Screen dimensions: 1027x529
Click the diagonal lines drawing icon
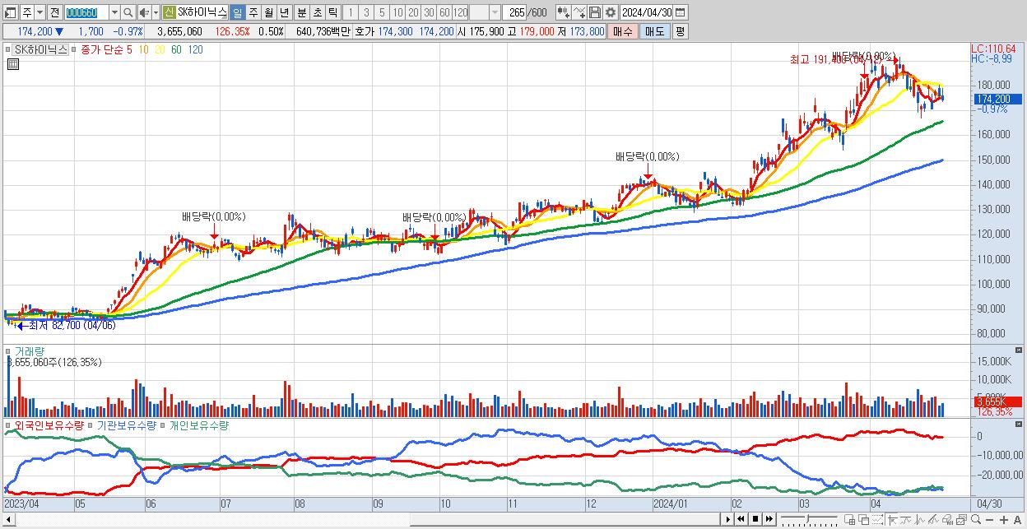click(934, 519)
